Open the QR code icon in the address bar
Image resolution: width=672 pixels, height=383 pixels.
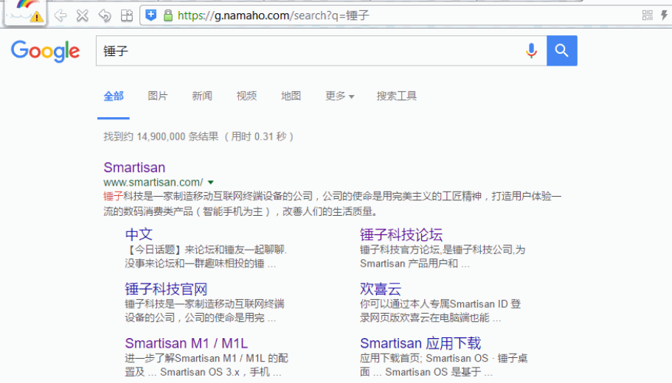[648, 15]
